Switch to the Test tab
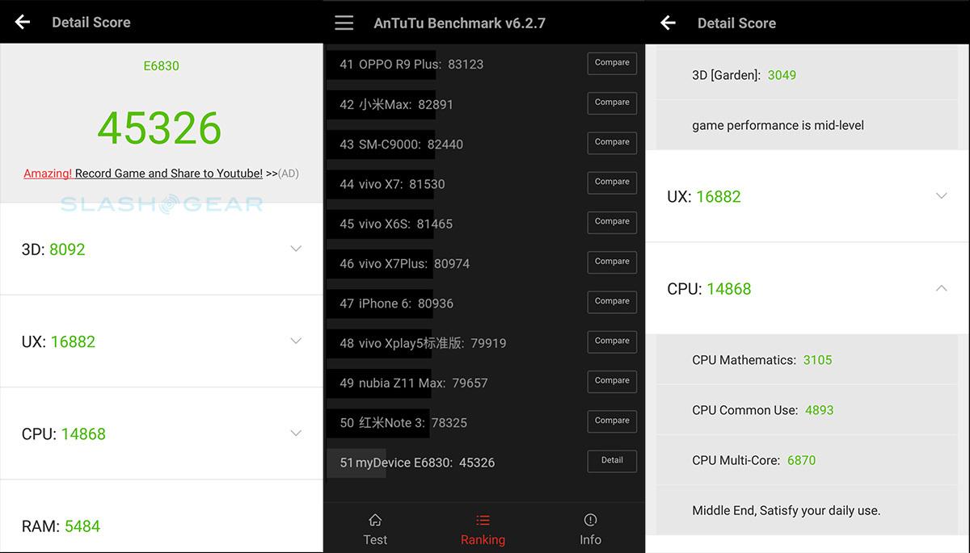Screen dimensions: 970x553 pyautogui.click(x=375, y=530)
